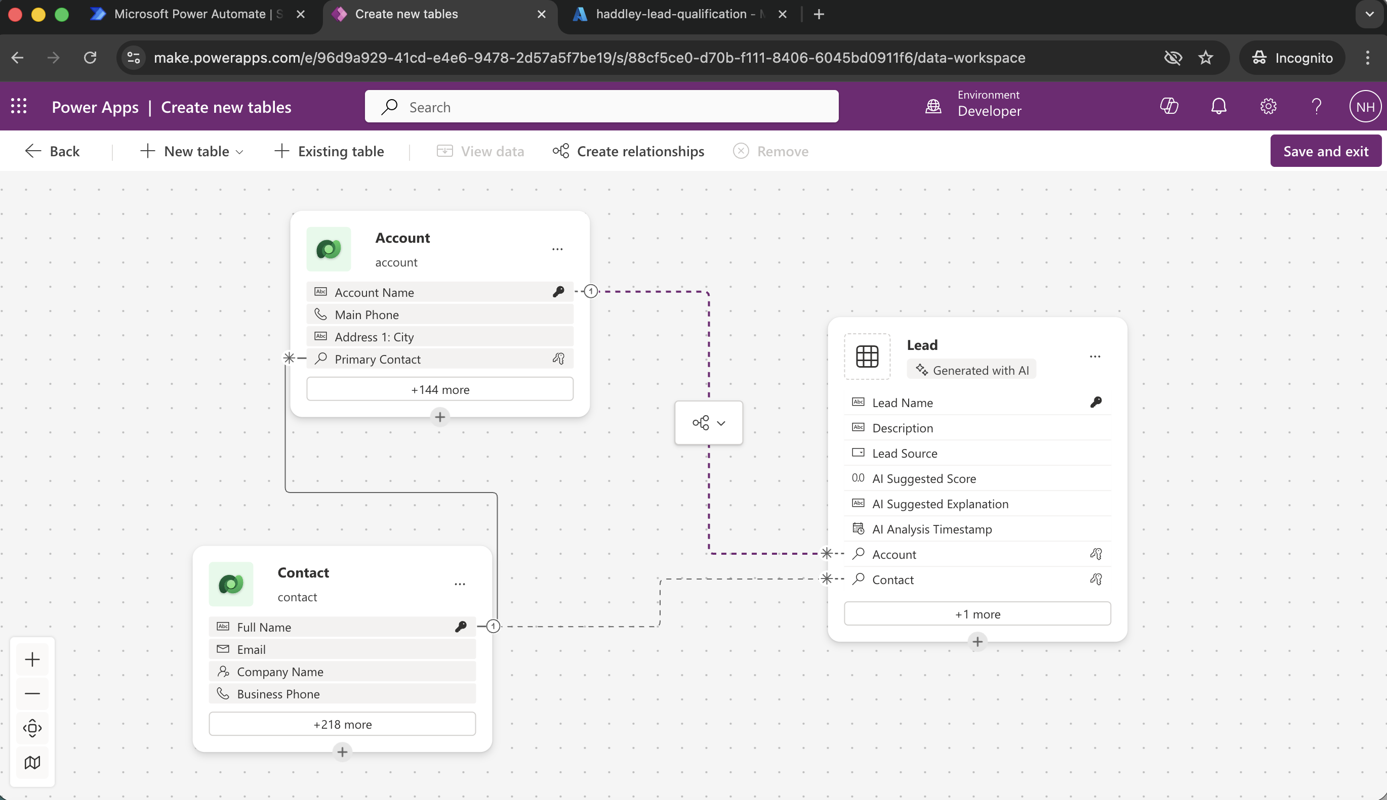
Task: Open Help in the top bar
Action: click(x=1315, y=106)
